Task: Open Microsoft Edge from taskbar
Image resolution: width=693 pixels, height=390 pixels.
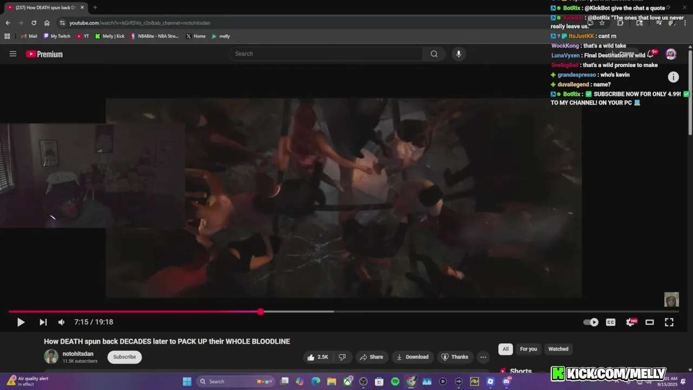Action: pos(316,381)
